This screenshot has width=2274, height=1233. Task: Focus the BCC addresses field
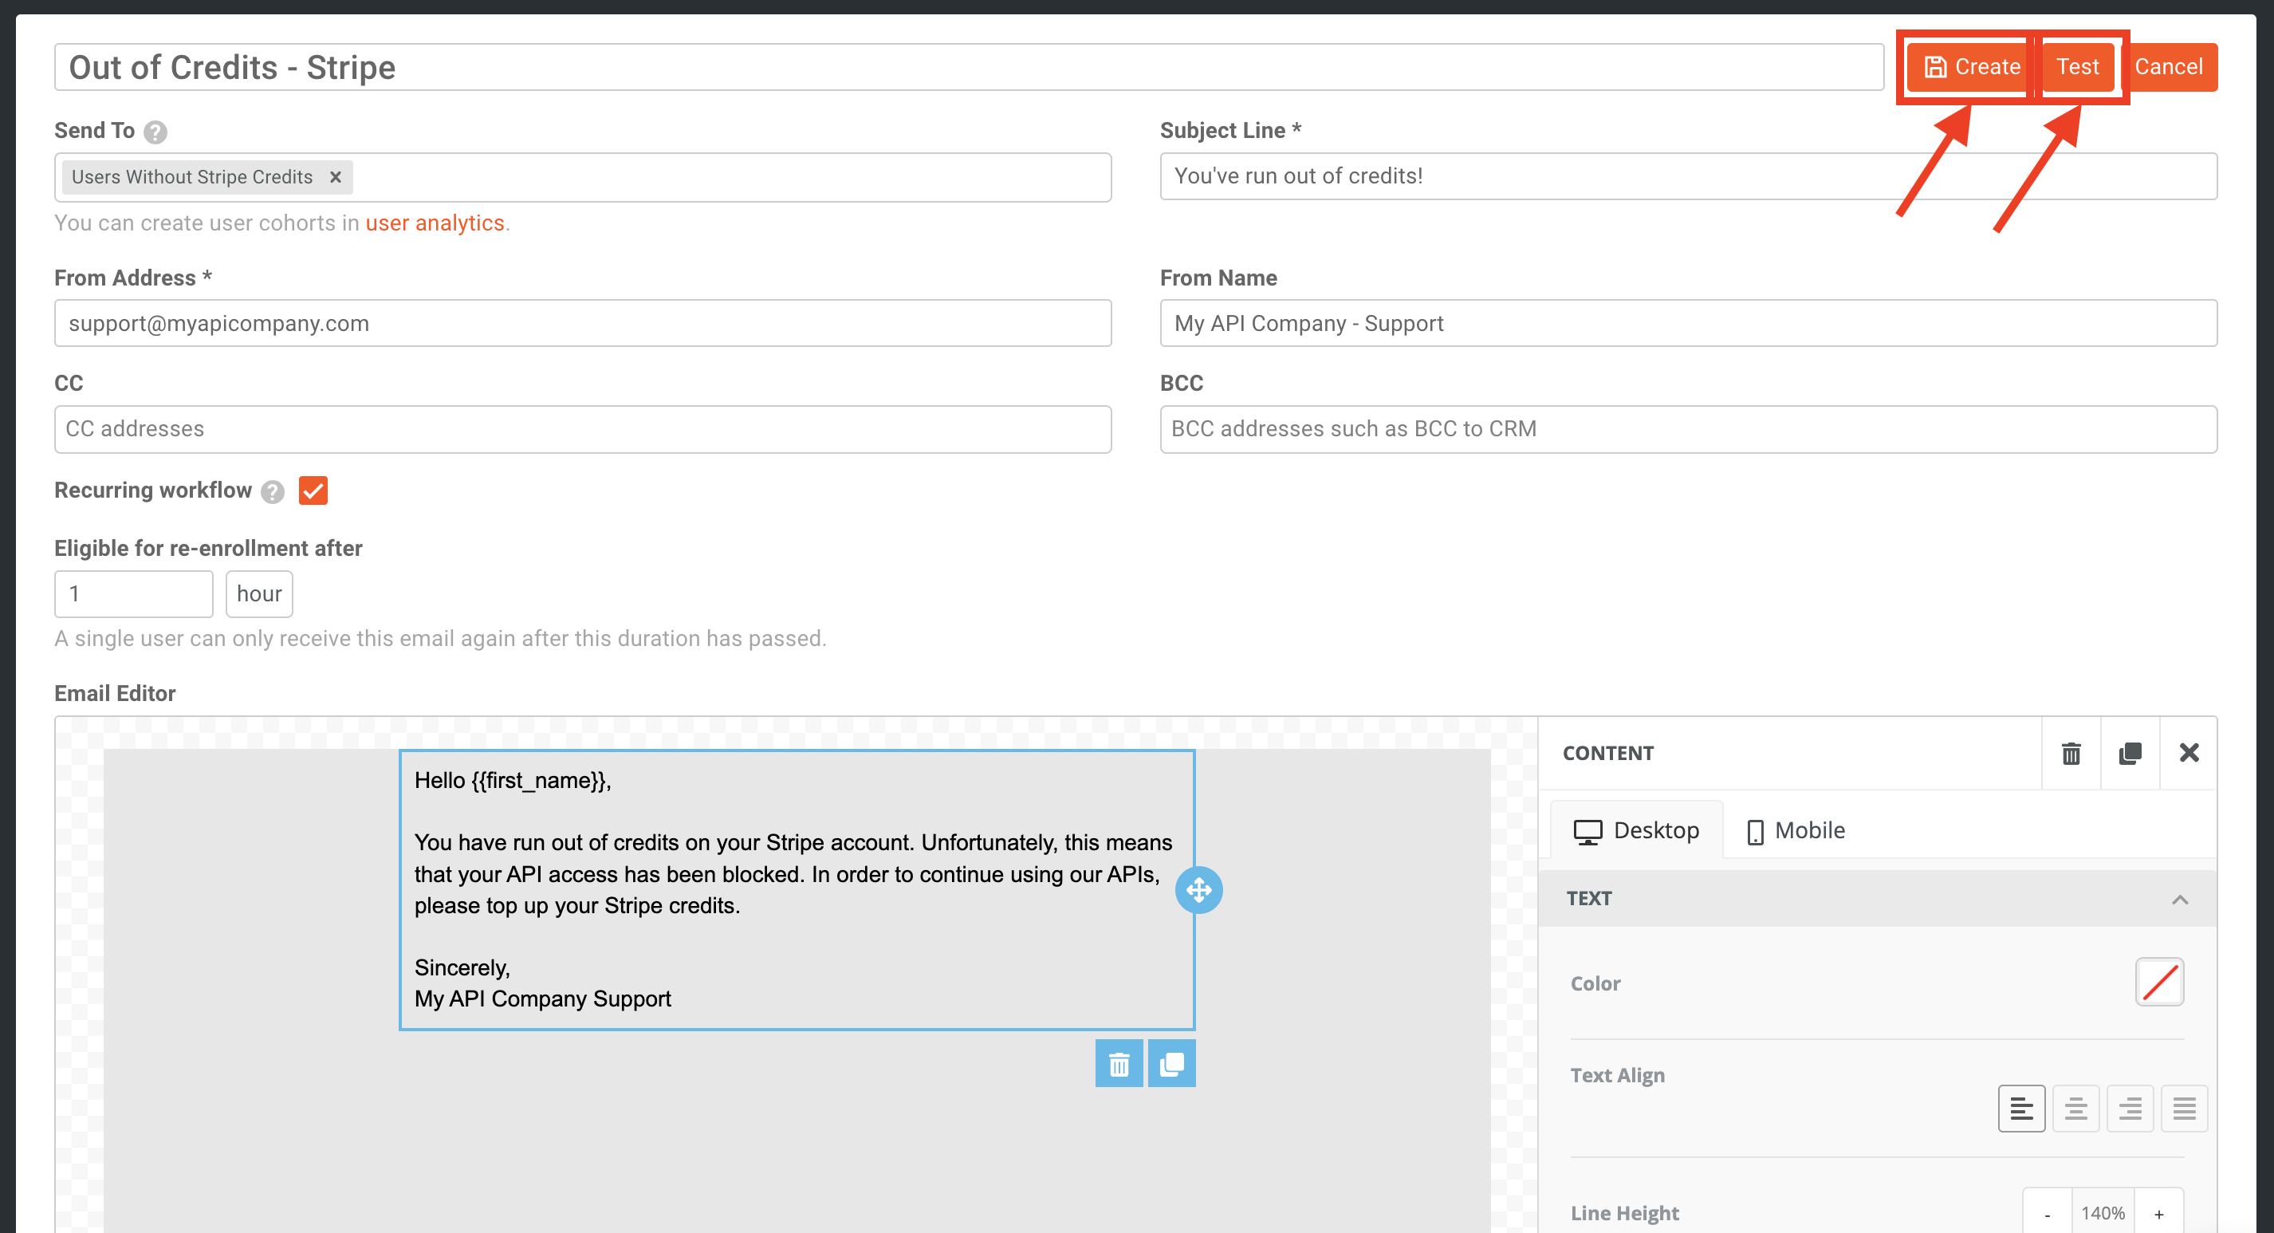[x=1687, y=429]
